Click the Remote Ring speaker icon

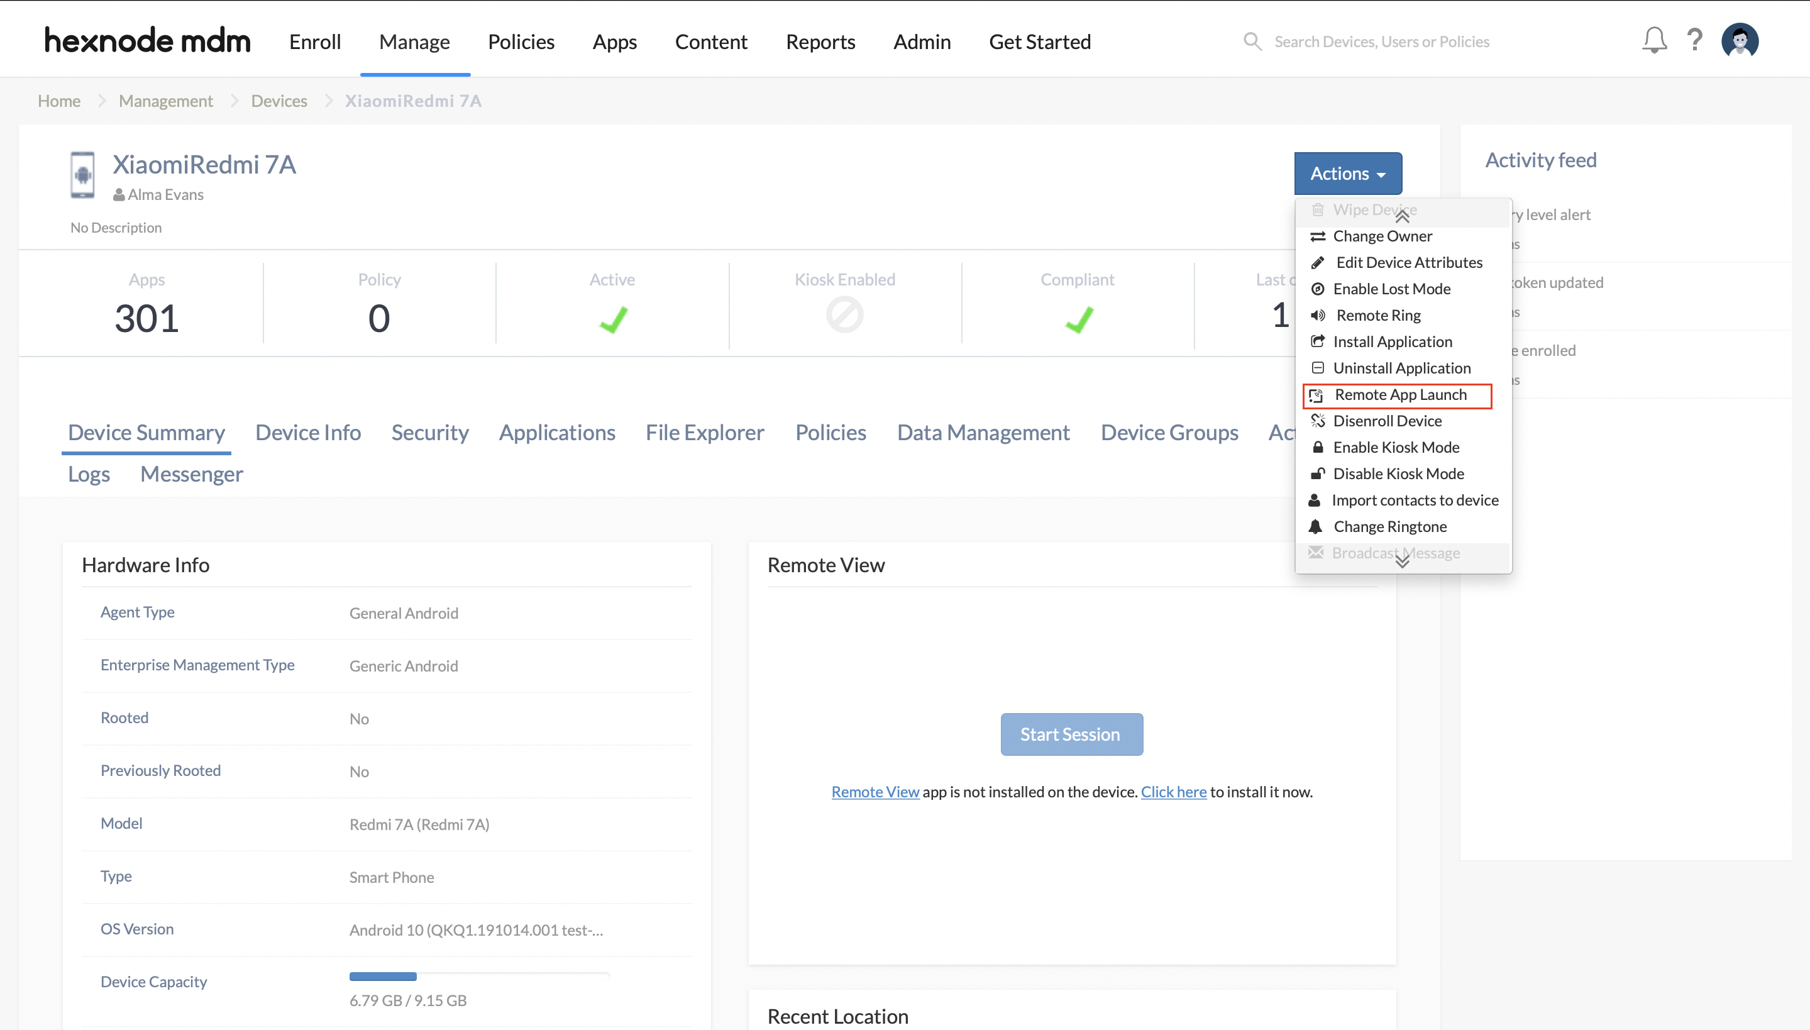point(1317,316)
